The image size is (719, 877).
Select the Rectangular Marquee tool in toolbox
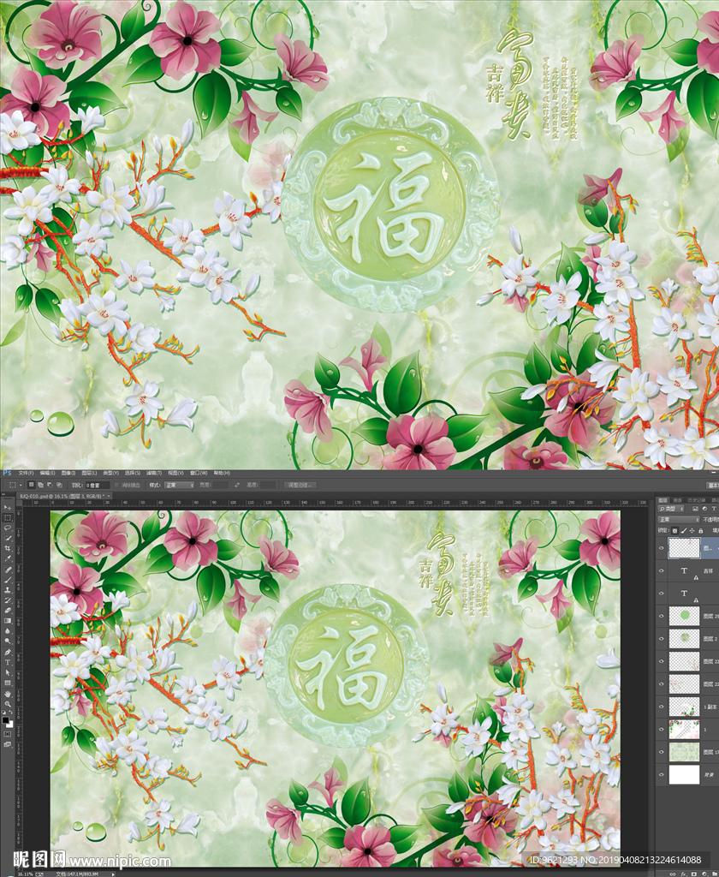point(7,517)
